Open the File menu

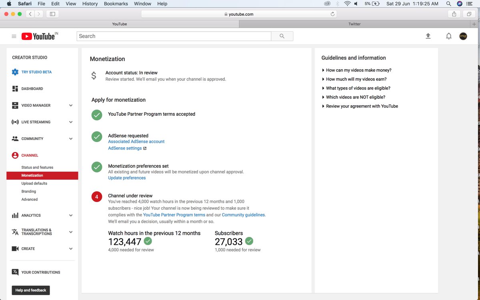click(41, 4)
